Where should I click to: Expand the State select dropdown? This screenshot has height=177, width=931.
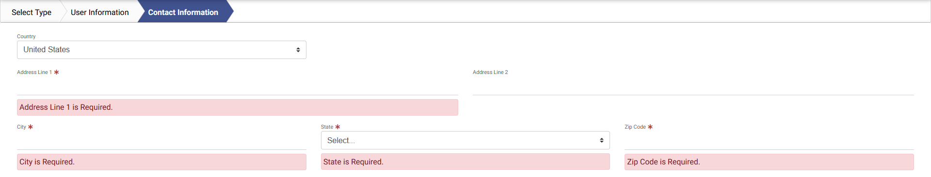click(x=465, y=140)
